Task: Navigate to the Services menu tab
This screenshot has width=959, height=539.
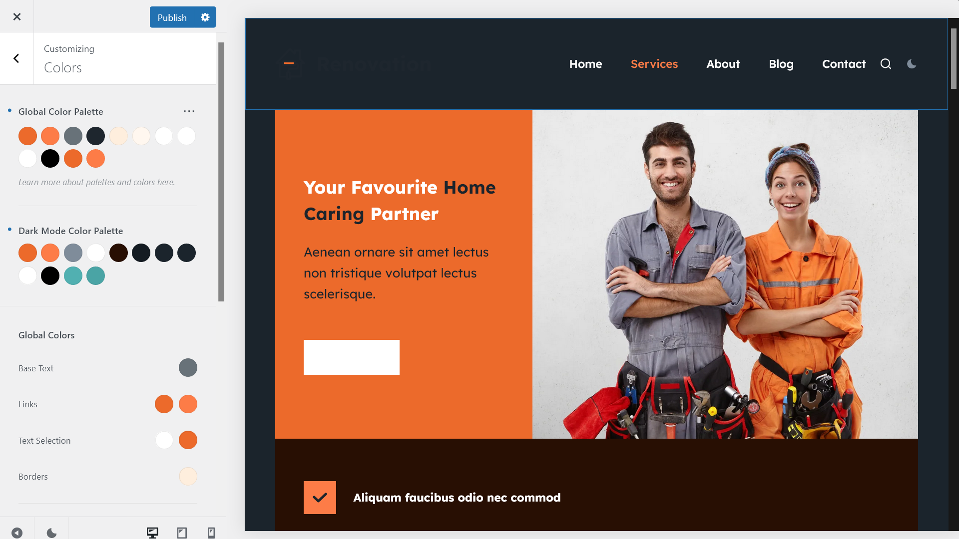Action: coord(654,63)
